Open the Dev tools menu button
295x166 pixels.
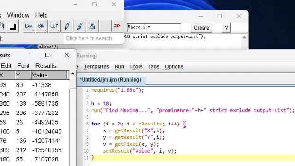pos(29,26)
